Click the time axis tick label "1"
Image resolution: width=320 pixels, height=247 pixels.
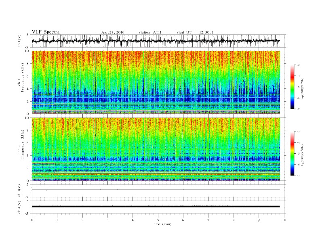coord(57,220)
